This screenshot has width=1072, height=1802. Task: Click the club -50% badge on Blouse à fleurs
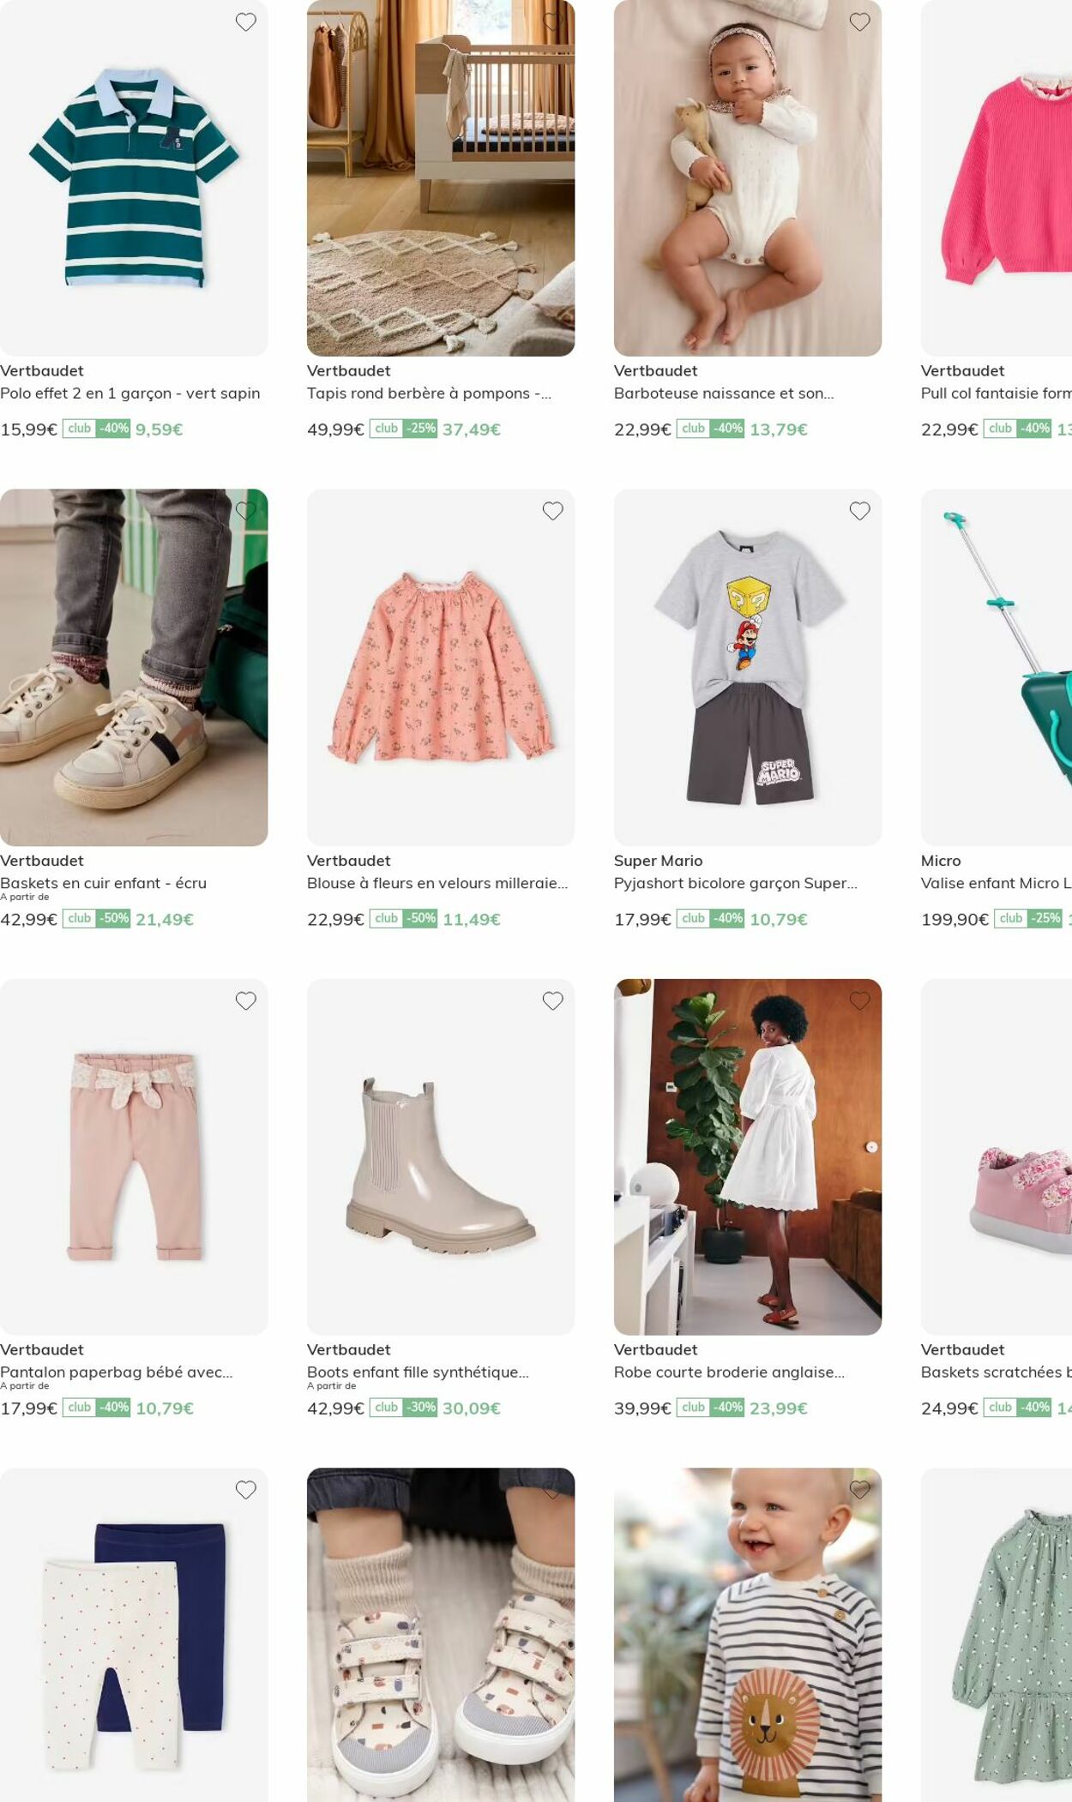(x=403, y=918)
